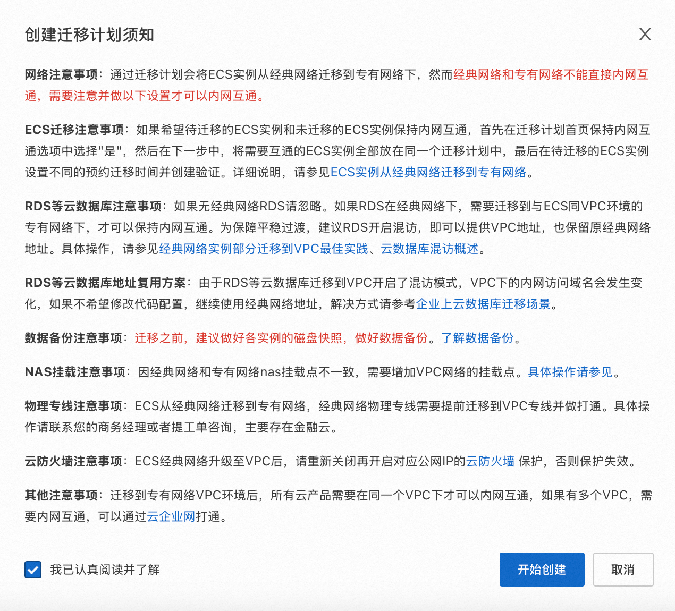Click red text 迁移之前，建议做好各实例的磁盘快照

click(x=238, y=338)
